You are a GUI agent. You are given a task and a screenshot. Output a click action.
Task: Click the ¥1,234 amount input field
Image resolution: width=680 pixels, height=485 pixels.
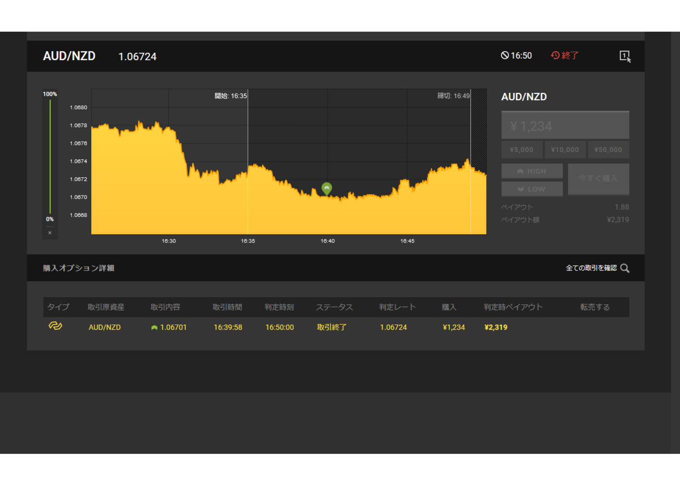click(x=565, y=125)
